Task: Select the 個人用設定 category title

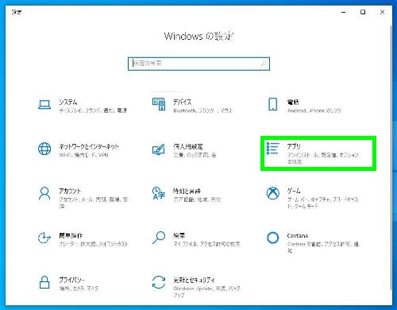Action: coord(188,146)
